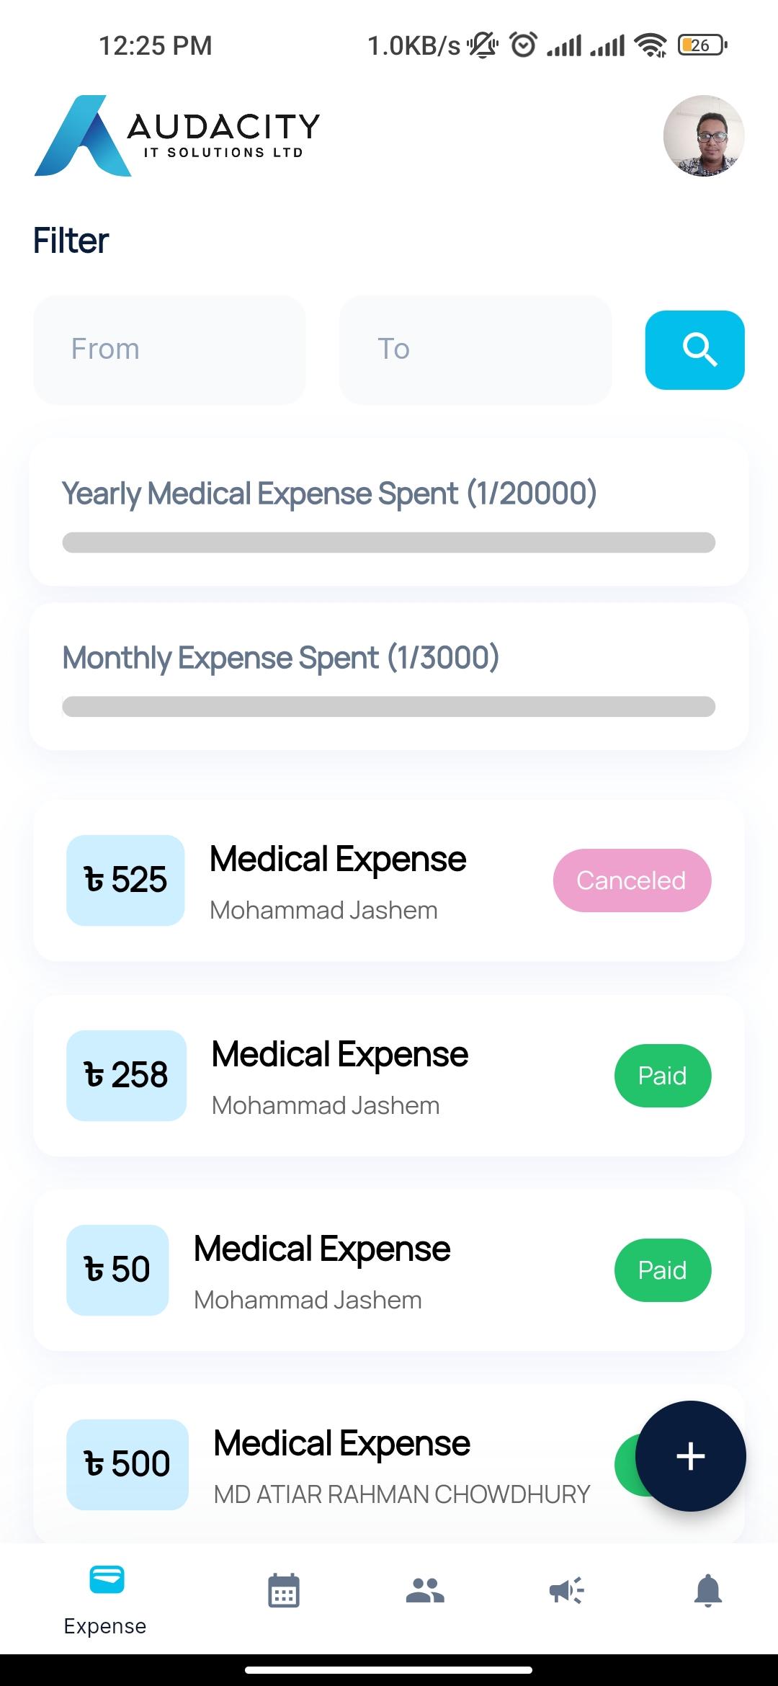Open the announcements megaphone icon
This screenshot has width=778, height=1686.
tap(566, 1590)
